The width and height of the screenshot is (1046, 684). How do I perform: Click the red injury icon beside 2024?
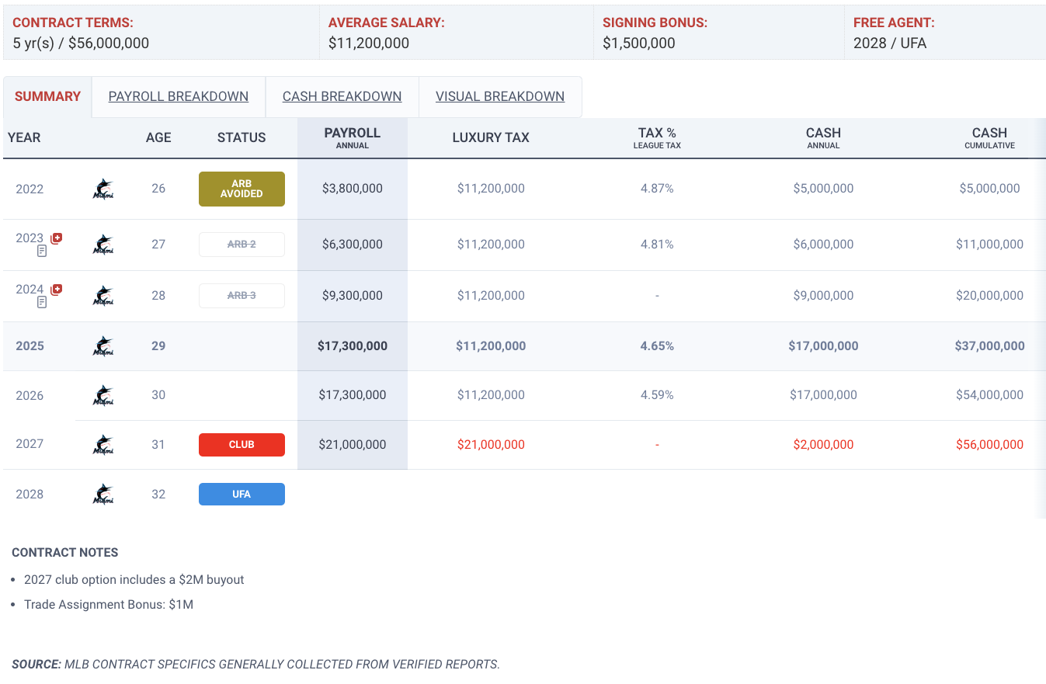[57, 290]
